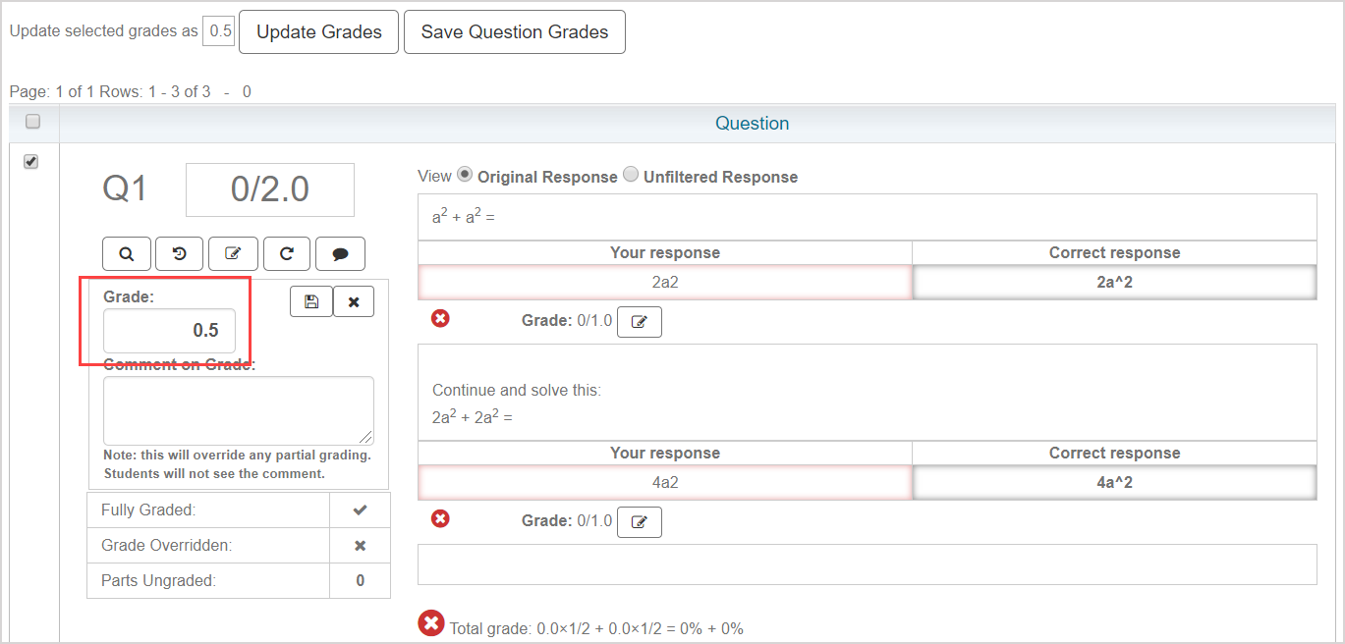Click the Grade input field showing 0.5
Screen dimensions: 1345x644
coord(169,331)
